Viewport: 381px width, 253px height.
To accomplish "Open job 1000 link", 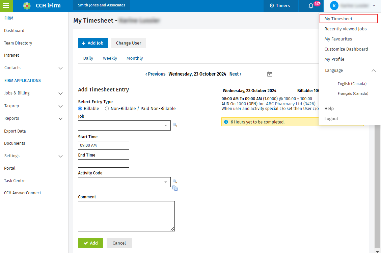I will (241, 104).
